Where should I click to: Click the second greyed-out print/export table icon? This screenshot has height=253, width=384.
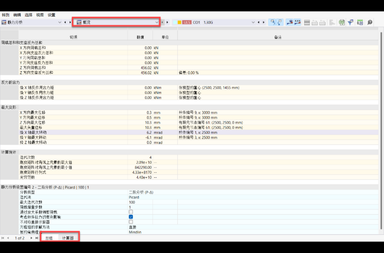[x=322, y=23]
